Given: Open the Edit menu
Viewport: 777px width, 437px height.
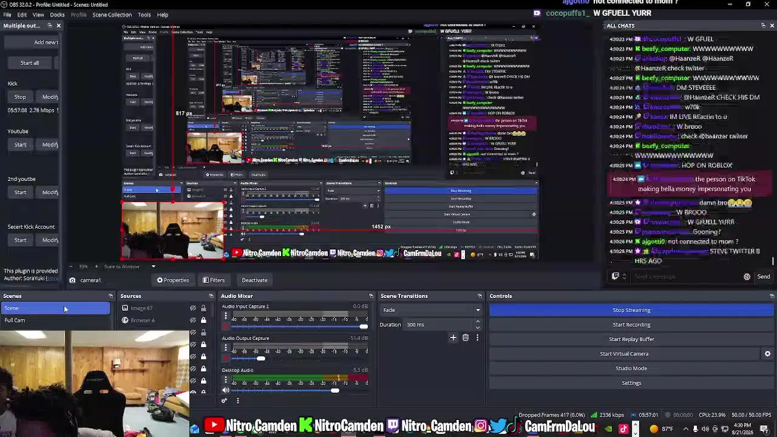Looking at the screenshot, I should point(22,15).
